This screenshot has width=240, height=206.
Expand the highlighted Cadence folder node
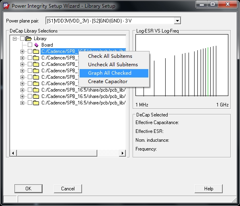22,51
